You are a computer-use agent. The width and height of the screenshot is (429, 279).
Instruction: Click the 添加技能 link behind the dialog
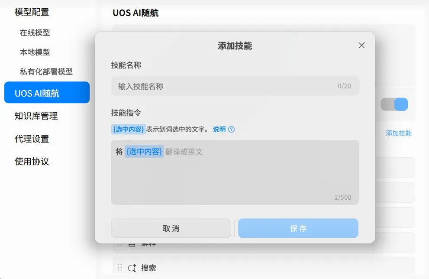[x=399, y=133]
